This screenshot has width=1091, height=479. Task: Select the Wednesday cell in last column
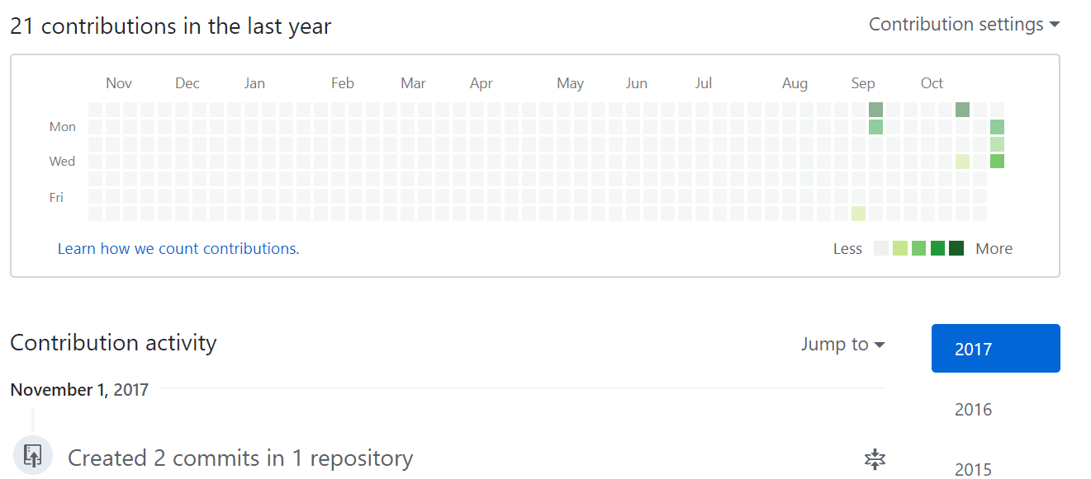pyautogui.click(x=998, y=162)
